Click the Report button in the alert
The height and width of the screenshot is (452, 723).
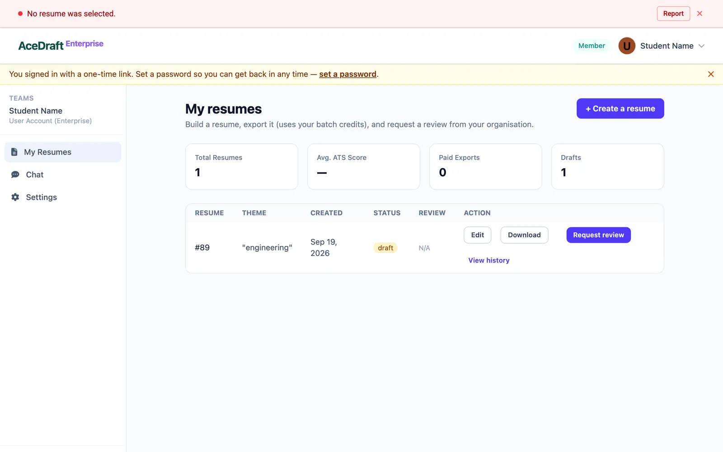tap(673, 14)
